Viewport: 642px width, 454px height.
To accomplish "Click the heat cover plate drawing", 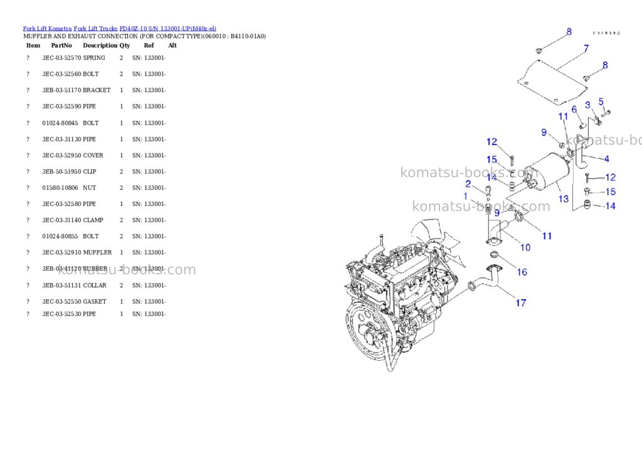I will click(552, 82).
